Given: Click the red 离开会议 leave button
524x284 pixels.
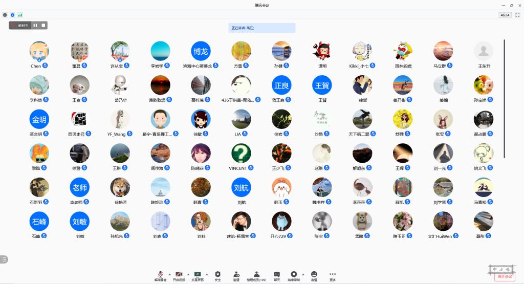Looking at the screenshot, I should coord(504,276).
